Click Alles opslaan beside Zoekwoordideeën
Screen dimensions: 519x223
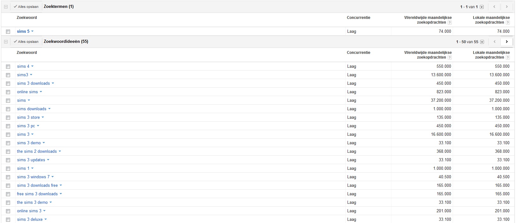(26, 42)
